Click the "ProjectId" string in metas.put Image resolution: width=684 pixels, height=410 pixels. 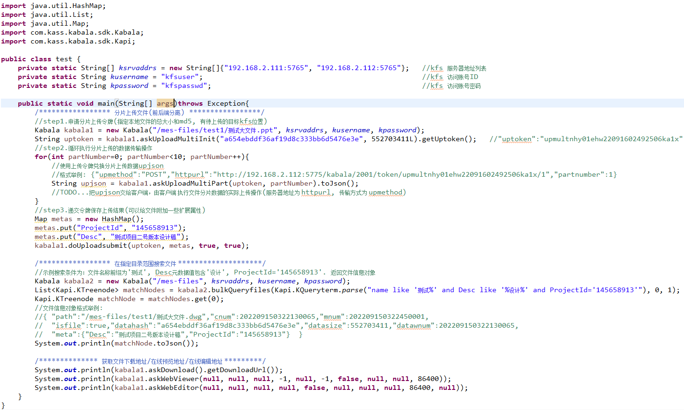[x=100, y=228]
